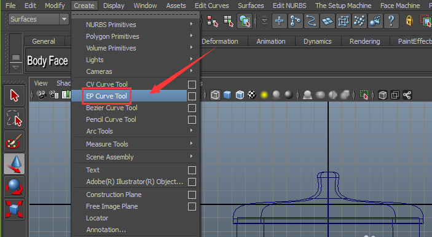Viewport: 432px width, 237px height.
Task: Open Construction Plane option box
Action: click(x=192, y=195)
